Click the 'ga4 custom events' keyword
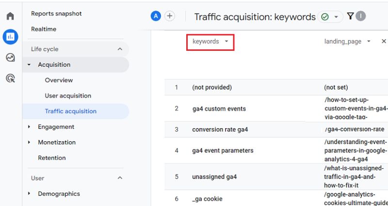 (219, 109)
